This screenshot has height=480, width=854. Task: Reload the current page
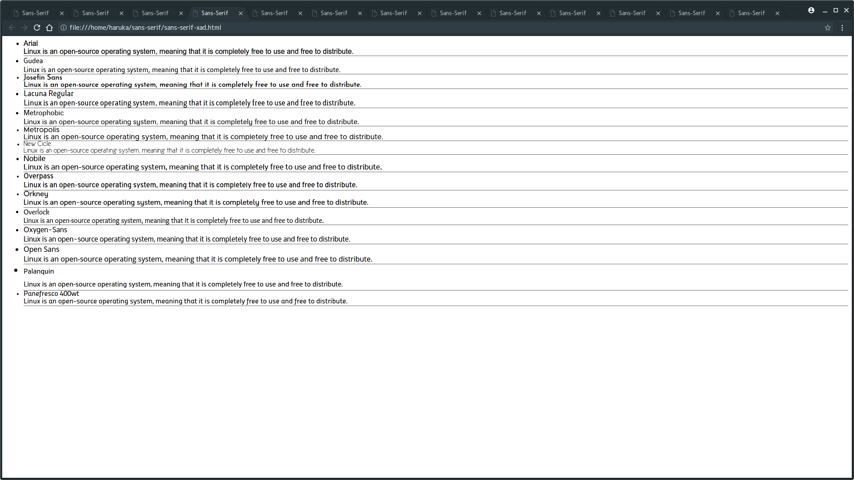pos(37,28)
